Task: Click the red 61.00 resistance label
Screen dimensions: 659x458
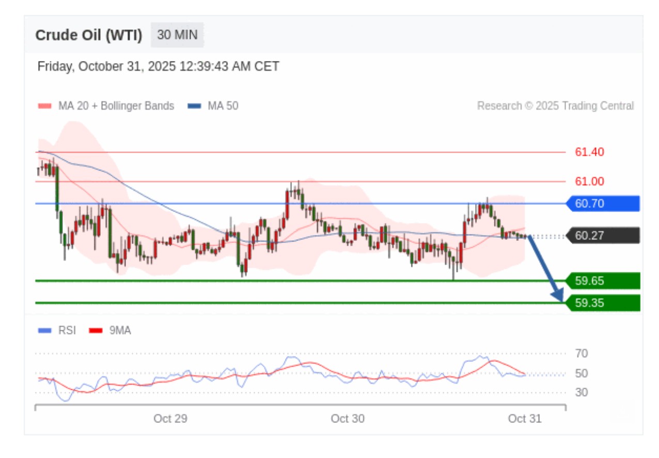Action: [589, 181]
